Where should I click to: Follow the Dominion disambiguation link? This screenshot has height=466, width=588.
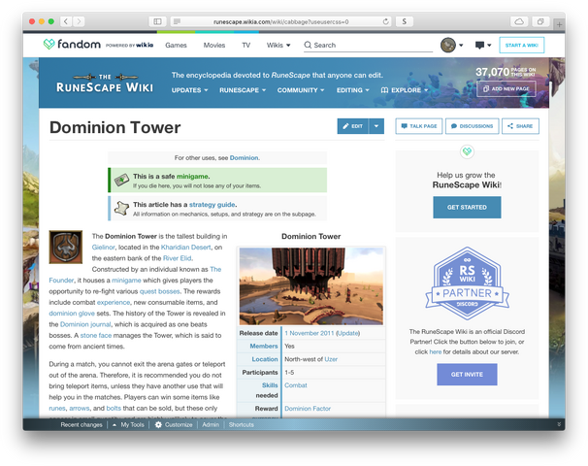[244, 158]
